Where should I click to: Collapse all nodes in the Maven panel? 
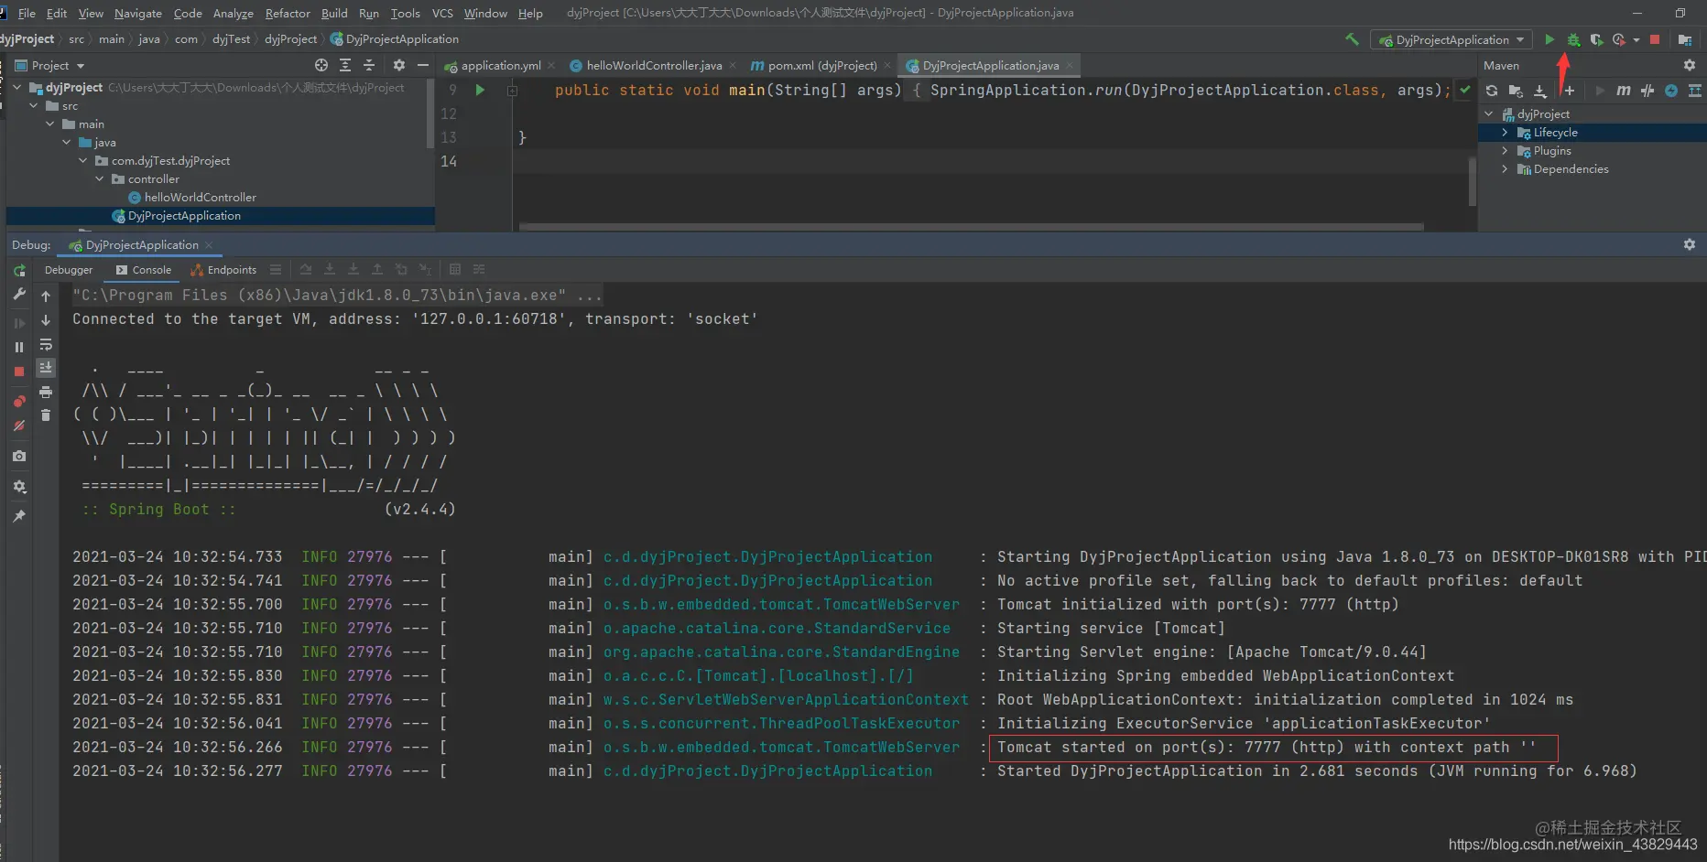coord(1695,91)
